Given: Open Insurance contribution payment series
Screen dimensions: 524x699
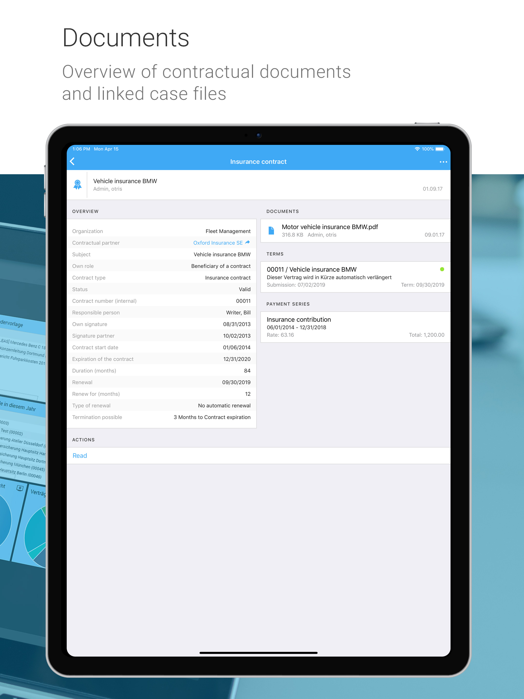Looking at the screenshot, I should coord(355,327).
